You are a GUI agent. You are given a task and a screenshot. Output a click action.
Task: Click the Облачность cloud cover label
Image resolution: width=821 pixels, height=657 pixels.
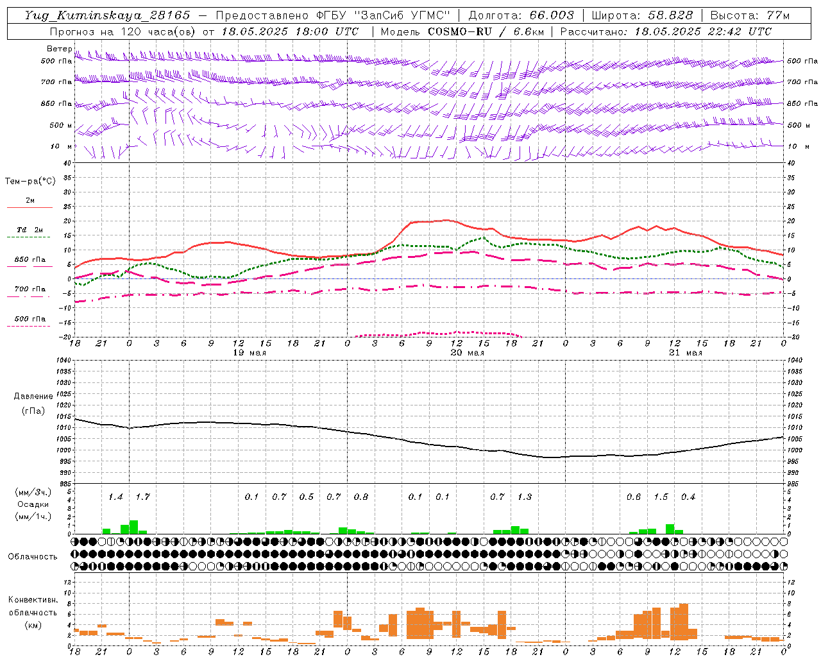click(33, 556)
